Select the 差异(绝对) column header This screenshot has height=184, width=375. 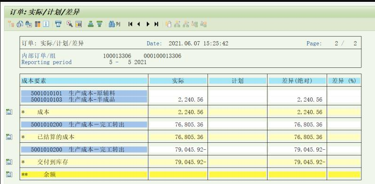pyautogui.click(x=297, y=81)
